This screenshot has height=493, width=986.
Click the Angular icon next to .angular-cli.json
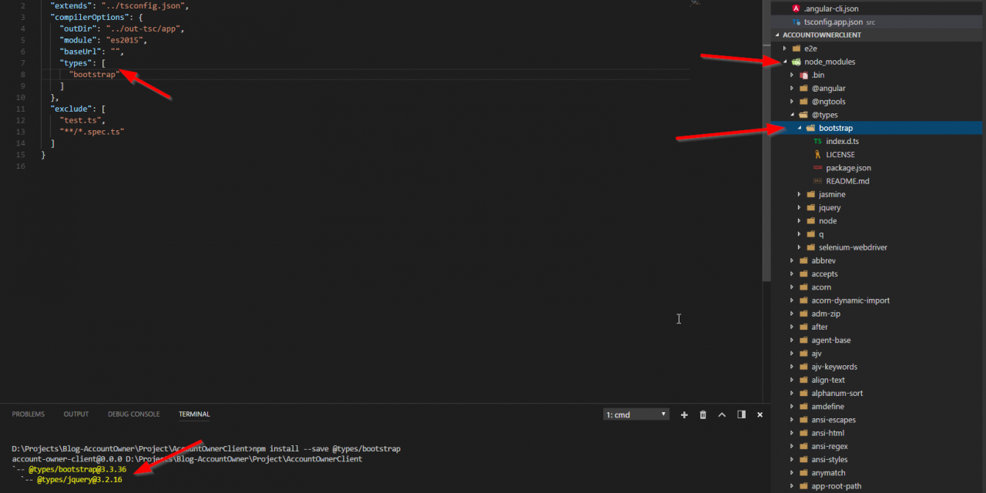coord(797,8)
